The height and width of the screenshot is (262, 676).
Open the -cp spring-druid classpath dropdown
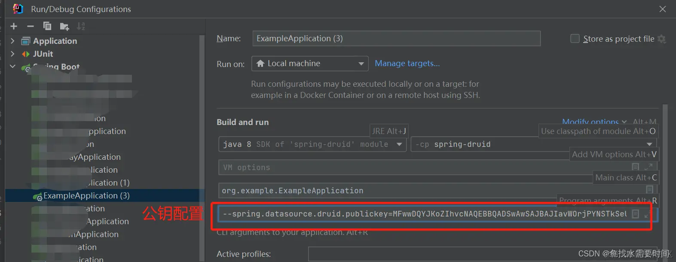click(533, 144)
